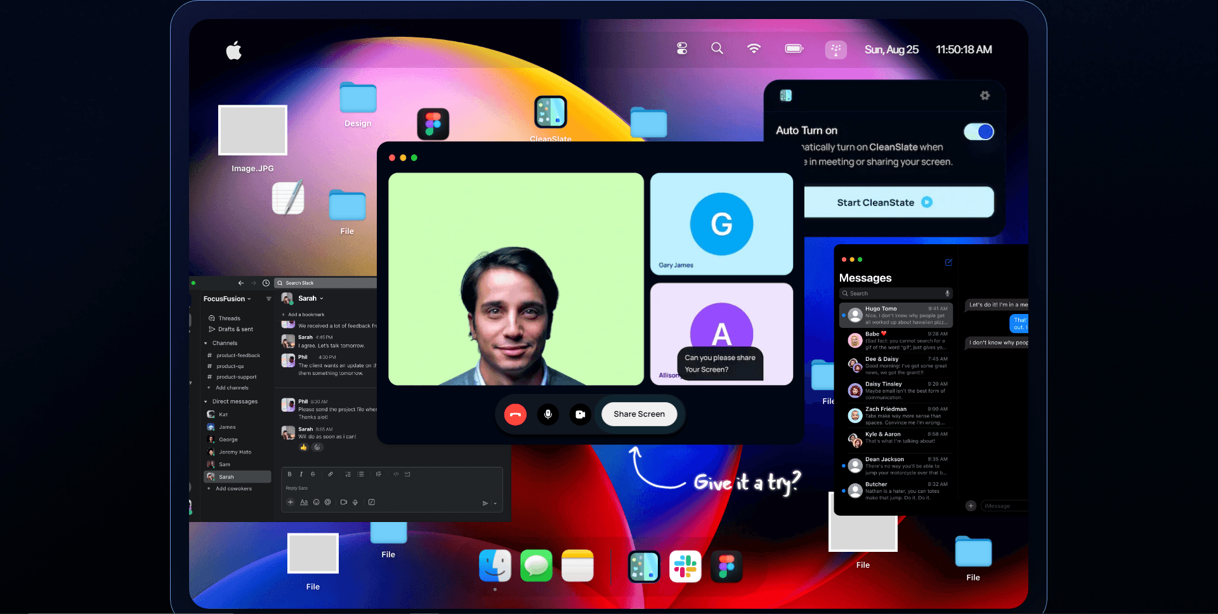
Task: Toggle bold formatting in Slack composer
Action: 290,474
